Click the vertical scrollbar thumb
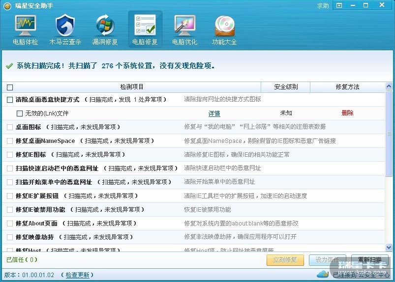 click(389, 134)
